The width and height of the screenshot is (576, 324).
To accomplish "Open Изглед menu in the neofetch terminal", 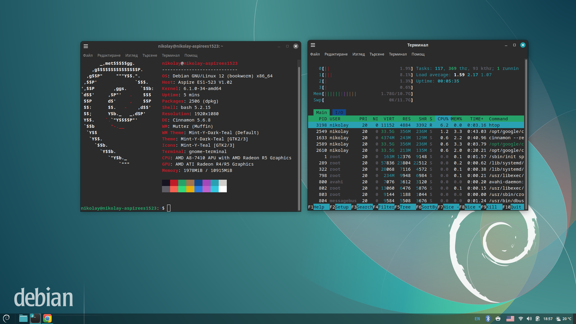I will (131, 55).
